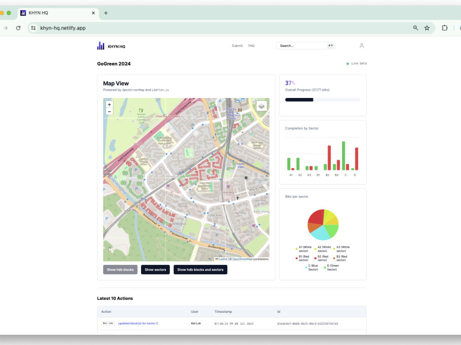Viewport: 461px width, 345px height.
Task: Click timestamp '07:30:14 PM 08 Jul 2024'
Action: tap(234, 323)
